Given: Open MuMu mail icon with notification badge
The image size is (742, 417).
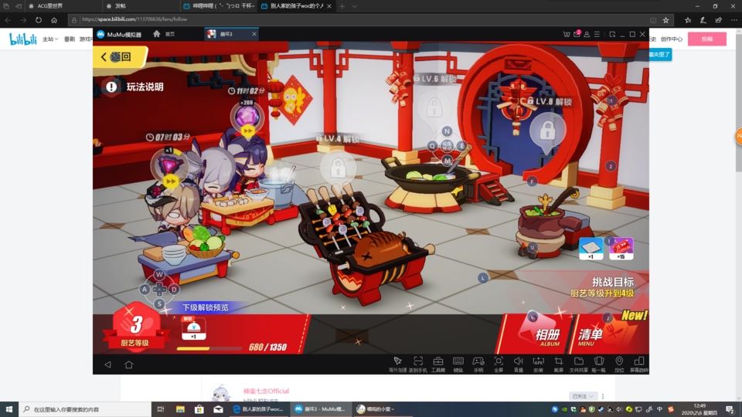Looking at the screenshot, I should (577, 34).
